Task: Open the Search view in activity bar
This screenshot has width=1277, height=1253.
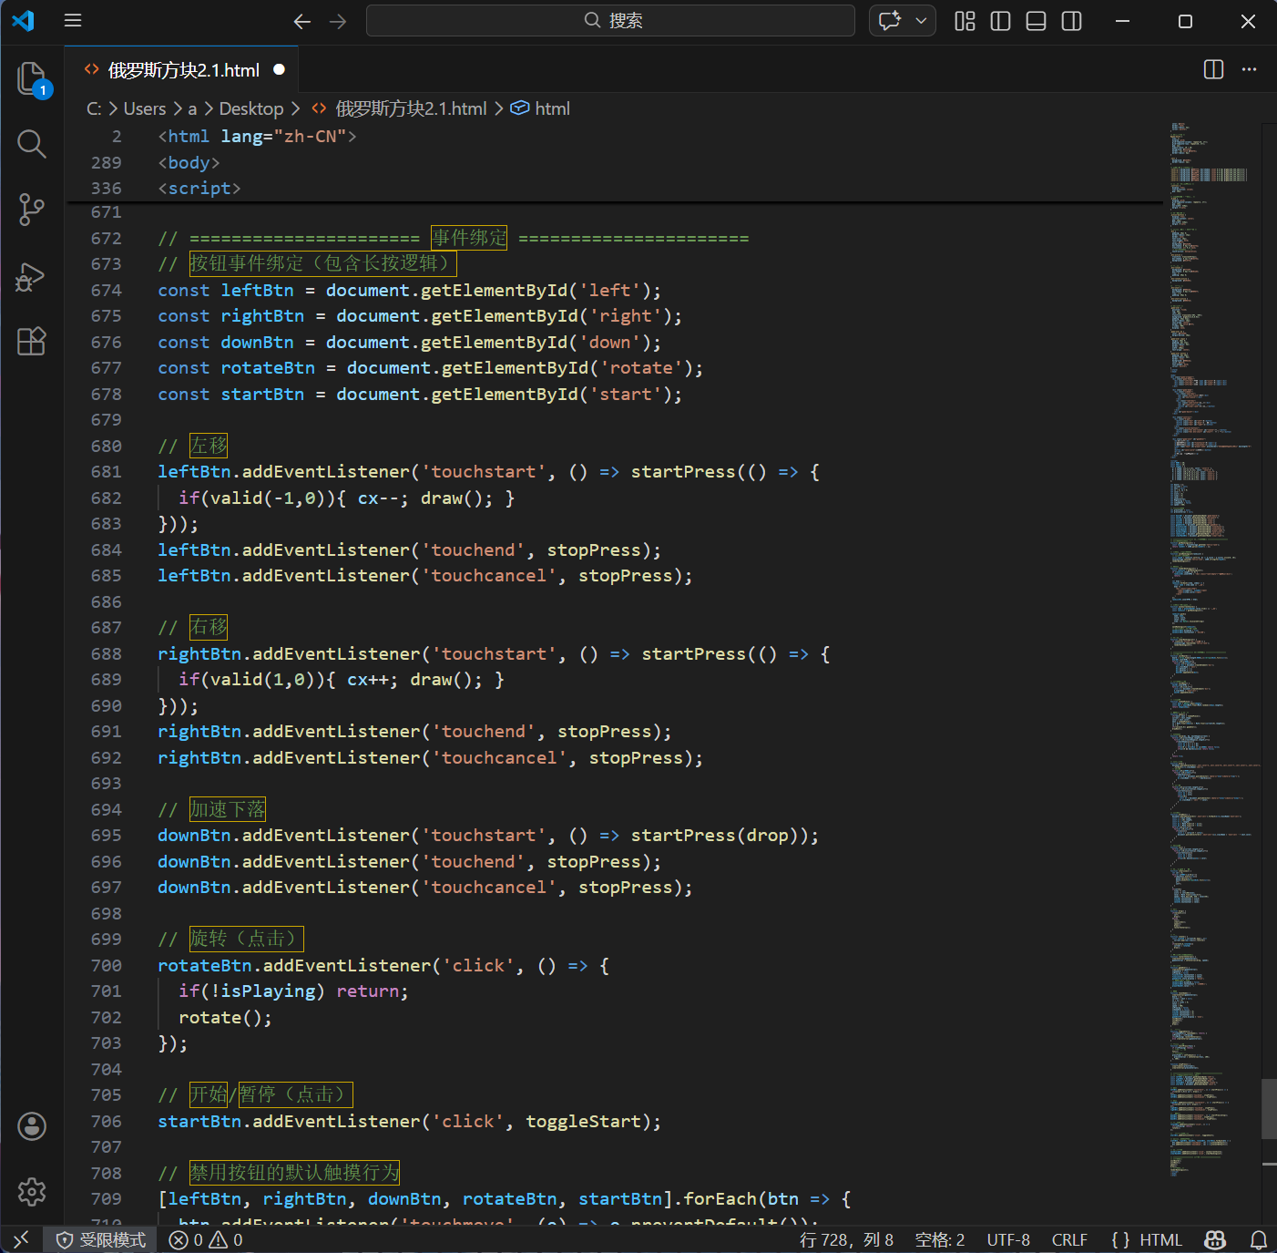Action: pyautogui.click(x=32, y=144)
